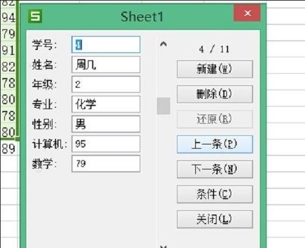
Task: Go to previous record with 上一条(P)
Action: coord(215,144)
